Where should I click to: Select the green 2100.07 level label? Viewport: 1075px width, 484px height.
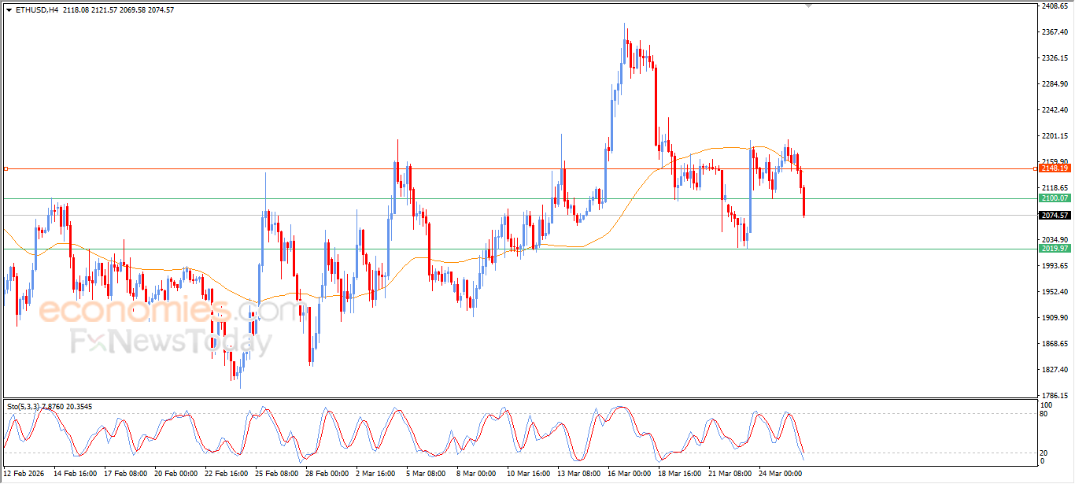click(x=1054, y=198)
